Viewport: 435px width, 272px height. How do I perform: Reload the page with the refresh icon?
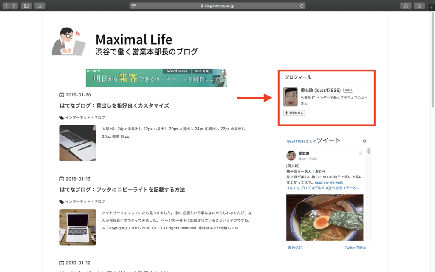click(x=302, y=6)
